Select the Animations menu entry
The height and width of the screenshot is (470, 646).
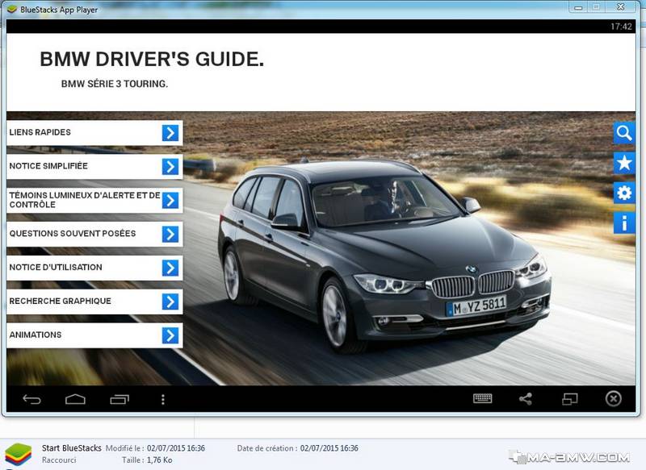[x=94, y=335]
